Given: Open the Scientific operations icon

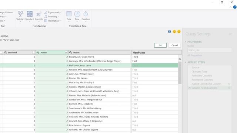Looking at the screenshot, I should click(39, 14).
